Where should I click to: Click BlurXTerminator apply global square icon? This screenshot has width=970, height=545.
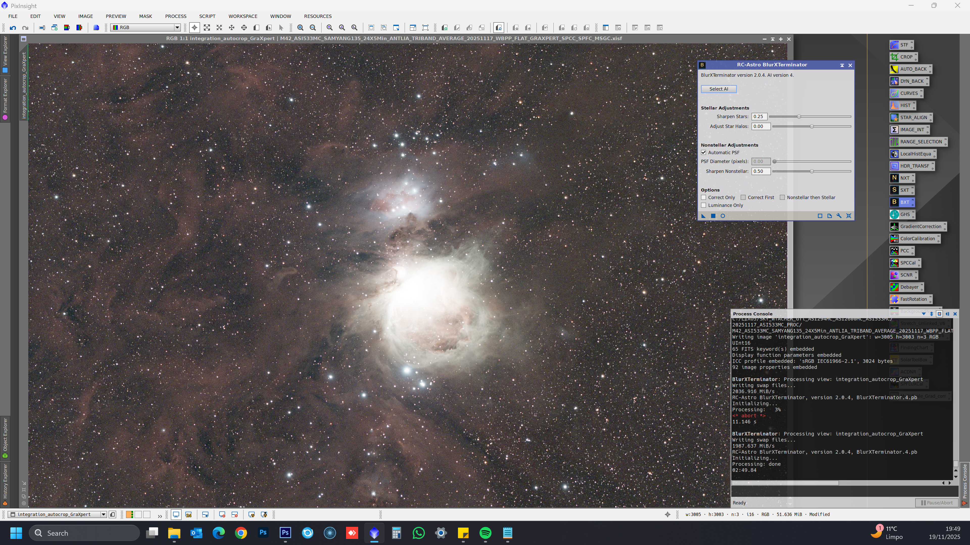coord(713,216)
